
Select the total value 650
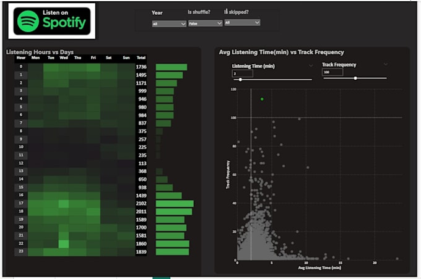point(142,180)
